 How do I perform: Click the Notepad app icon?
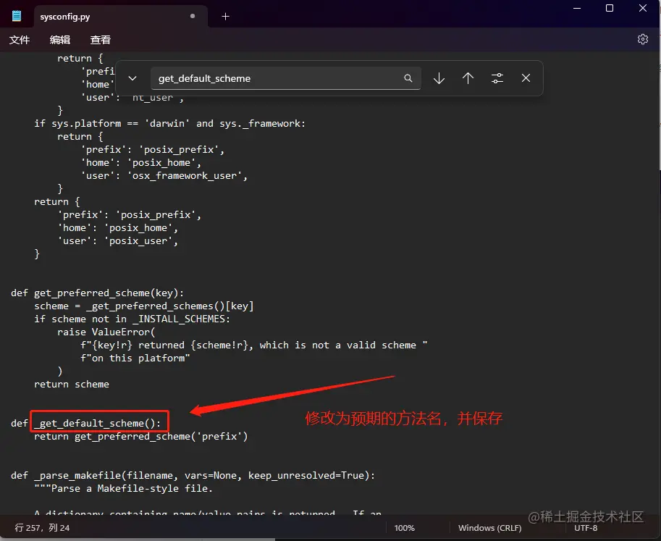tap(17, 17)
